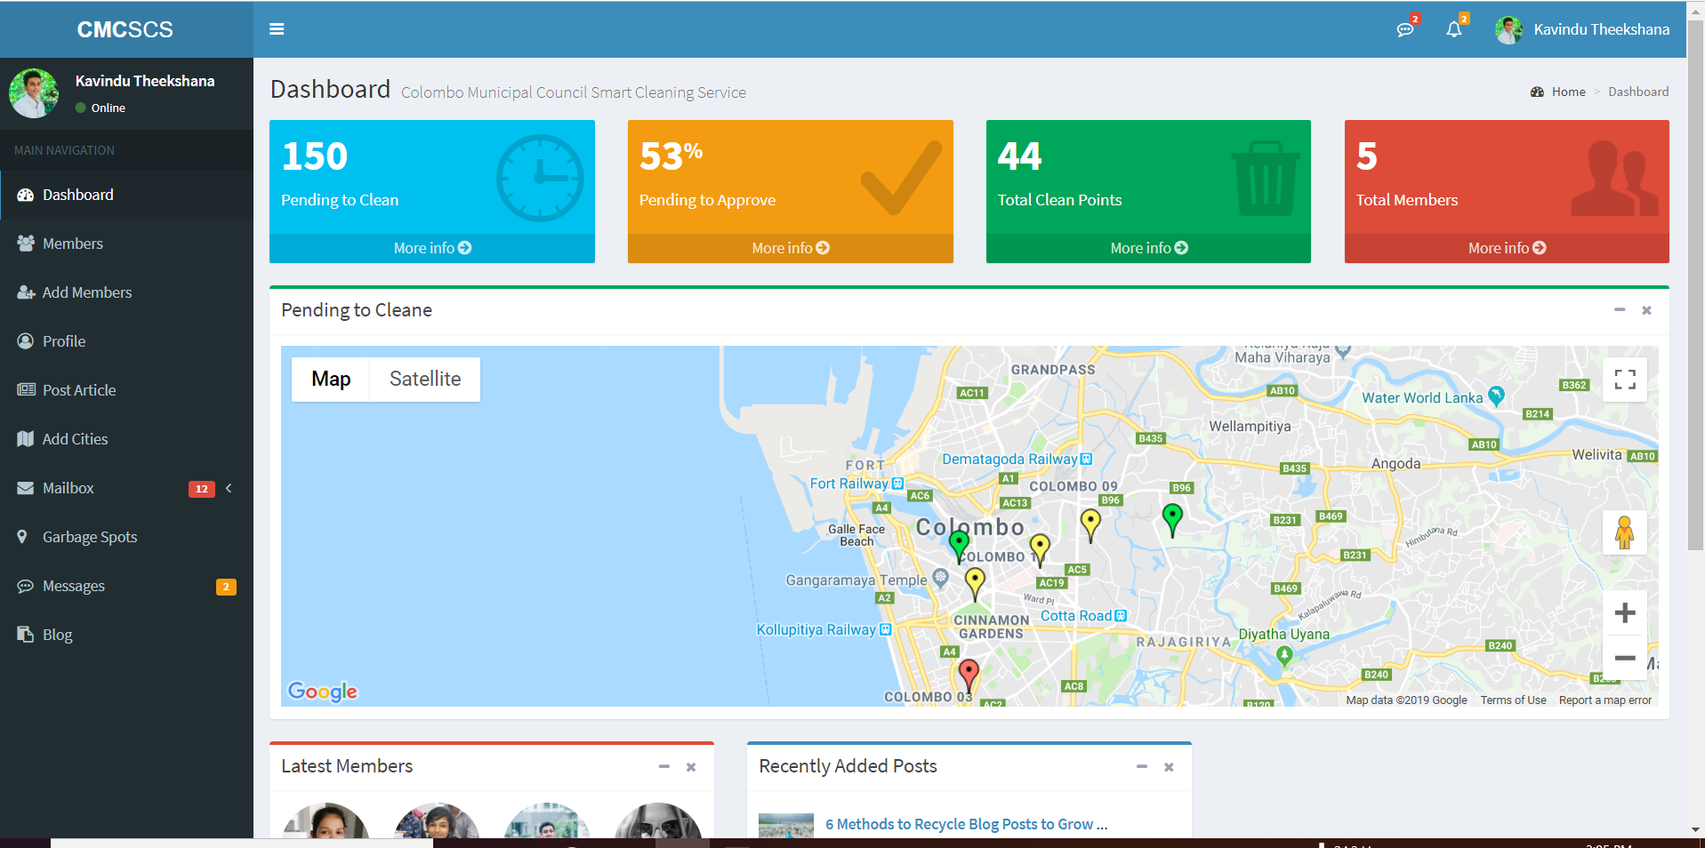
Task: Click the Blog paste icon in sidebar
Action: coord(25,635)
